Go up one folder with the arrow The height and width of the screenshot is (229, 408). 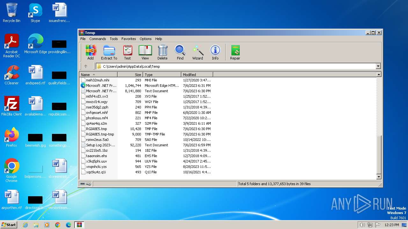tap(86, 66)
